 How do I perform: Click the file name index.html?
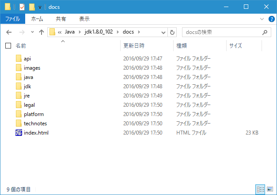pyautogui.click(x=36, y=133)
